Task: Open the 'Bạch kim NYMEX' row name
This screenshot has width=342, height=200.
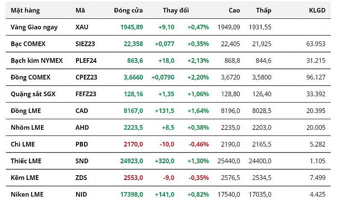Action: coord(37,60)
